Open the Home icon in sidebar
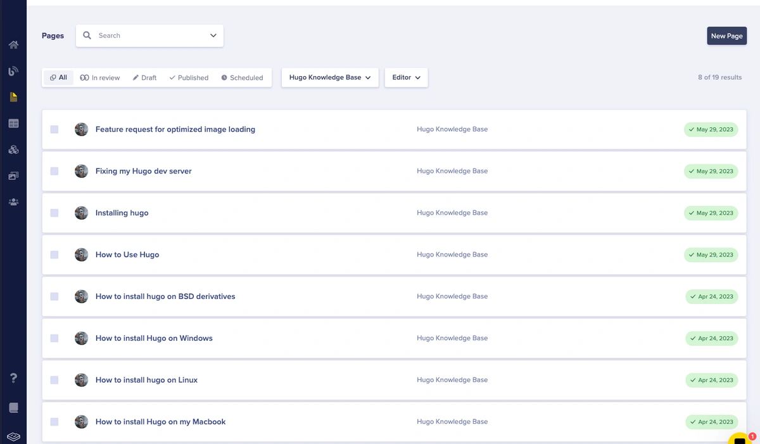 coord(13,45)
